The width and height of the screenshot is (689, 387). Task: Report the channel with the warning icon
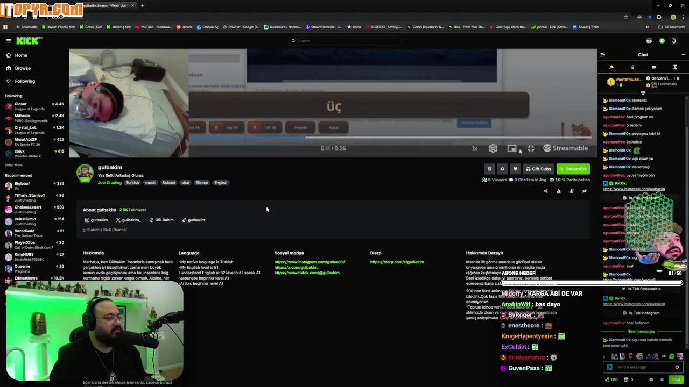[559, 191]
